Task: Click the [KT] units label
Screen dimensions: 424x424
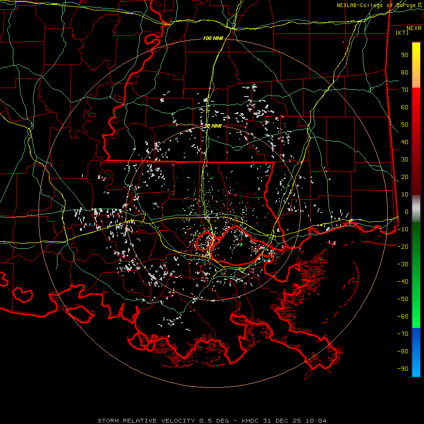Action: (x=402, y=33)
